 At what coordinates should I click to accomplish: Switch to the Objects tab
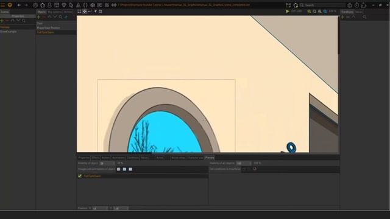tap(41, 12)
